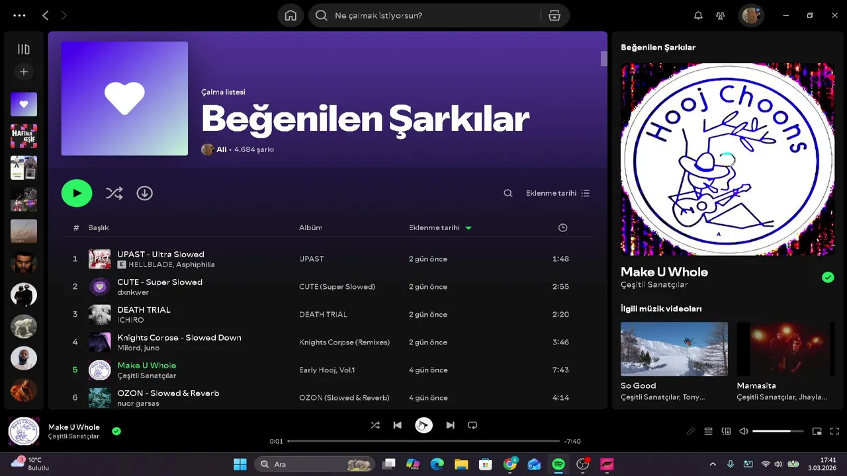Mute the volume speaker icon
Image resolution: width=847 pixels, height=476 pixels.
point(744,431)
